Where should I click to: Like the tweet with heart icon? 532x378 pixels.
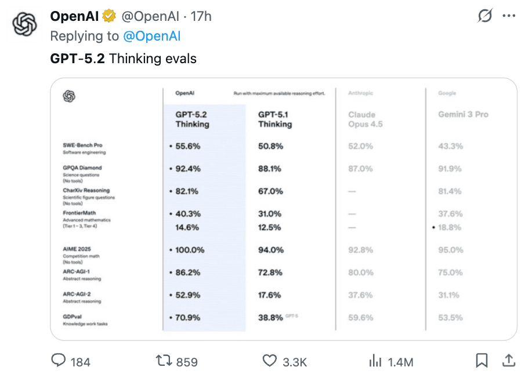[x=270, y=361]
